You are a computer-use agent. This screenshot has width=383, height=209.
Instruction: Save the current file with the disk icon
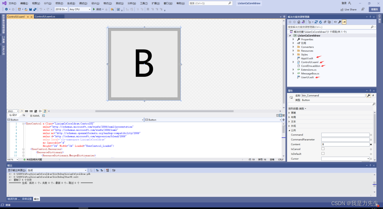click(30, 9)
